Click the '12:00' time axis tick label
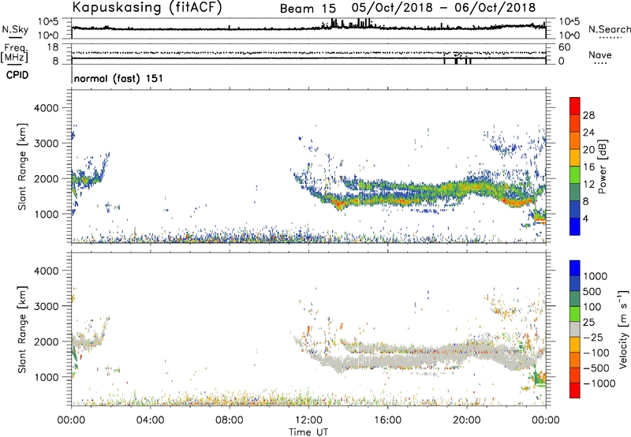Viewport: 631px width, 437px height. coord(308,420)
